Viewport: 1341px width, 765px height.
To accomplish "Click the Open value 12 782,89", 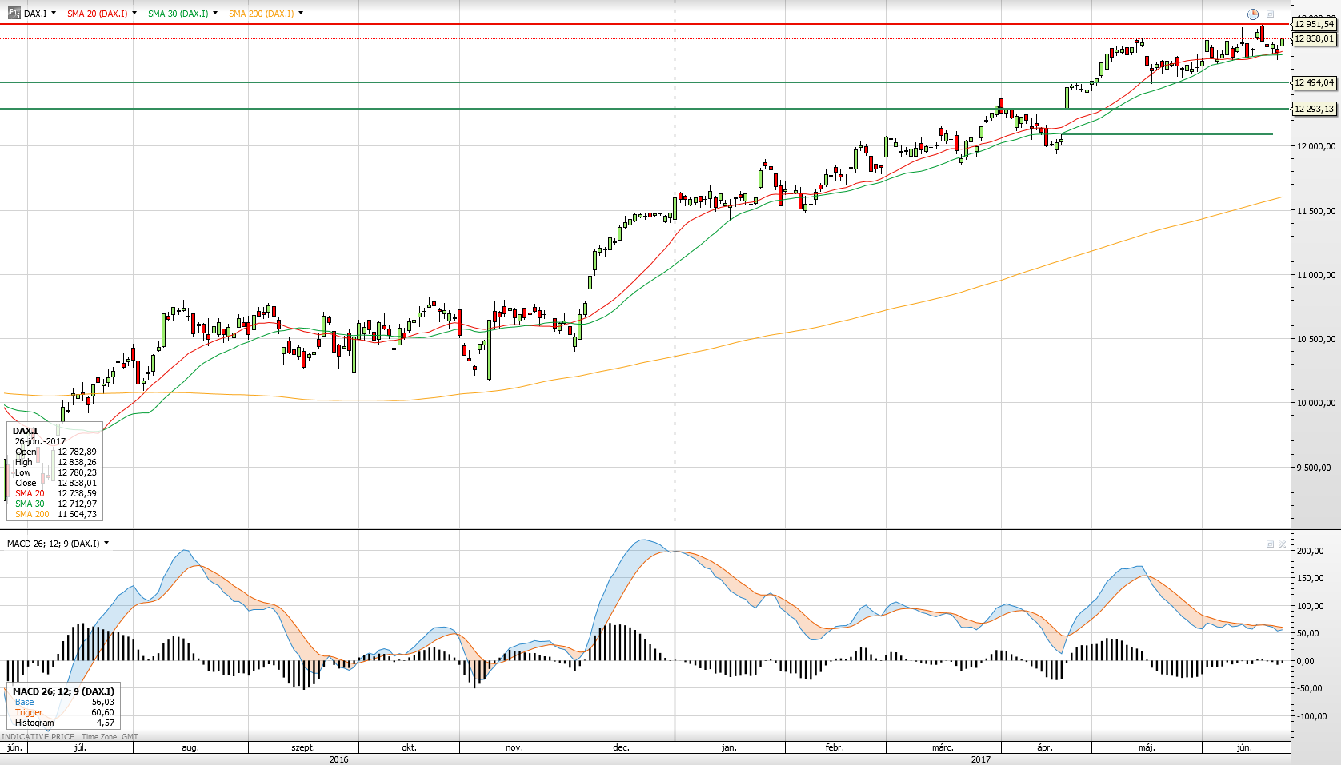I will tap(77, 452).
